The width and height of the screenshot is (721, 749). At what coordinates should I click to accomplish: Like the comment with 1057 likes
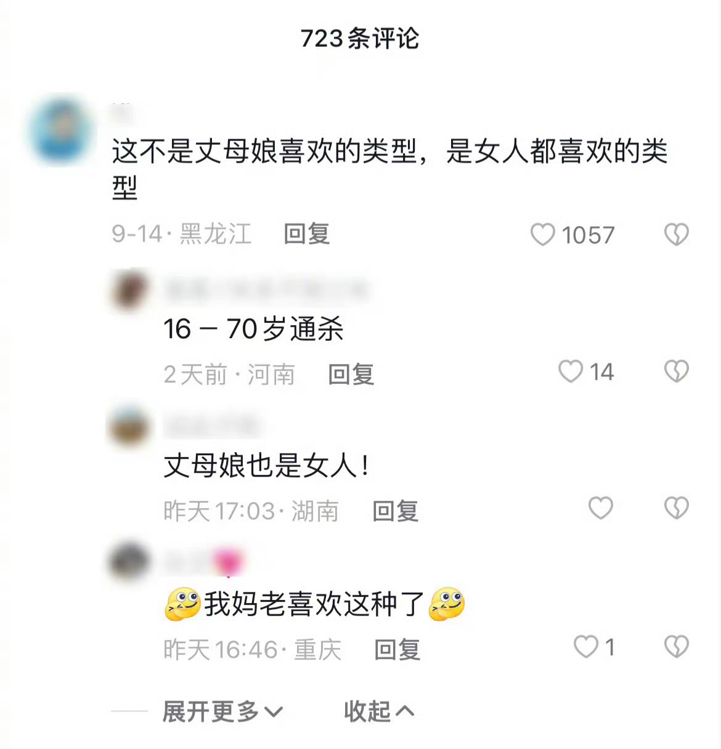[x=542, y=235]
